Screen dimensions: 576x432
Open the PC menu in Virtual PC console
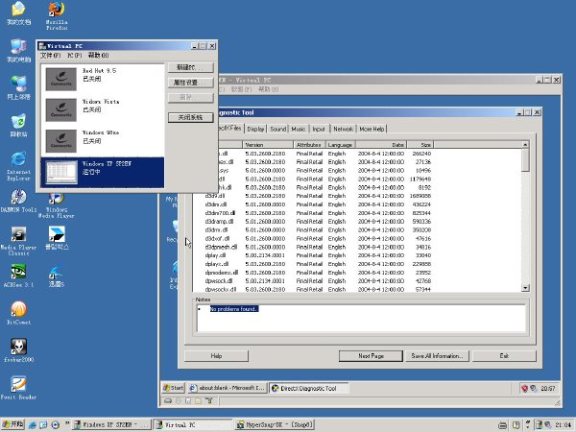tap(75, 56)
